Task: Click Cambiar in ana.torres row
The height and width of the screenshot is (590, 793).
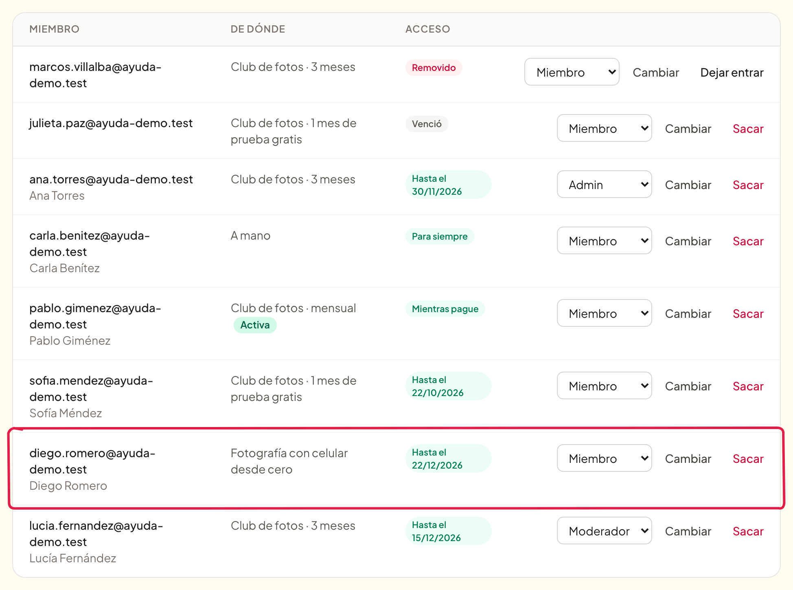Action: (x=688, y=185)
